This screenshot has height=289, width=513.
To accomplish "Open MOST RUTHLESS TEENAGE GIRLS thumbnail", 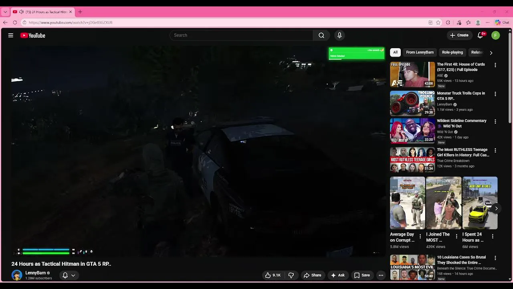I will pos(412,160).
